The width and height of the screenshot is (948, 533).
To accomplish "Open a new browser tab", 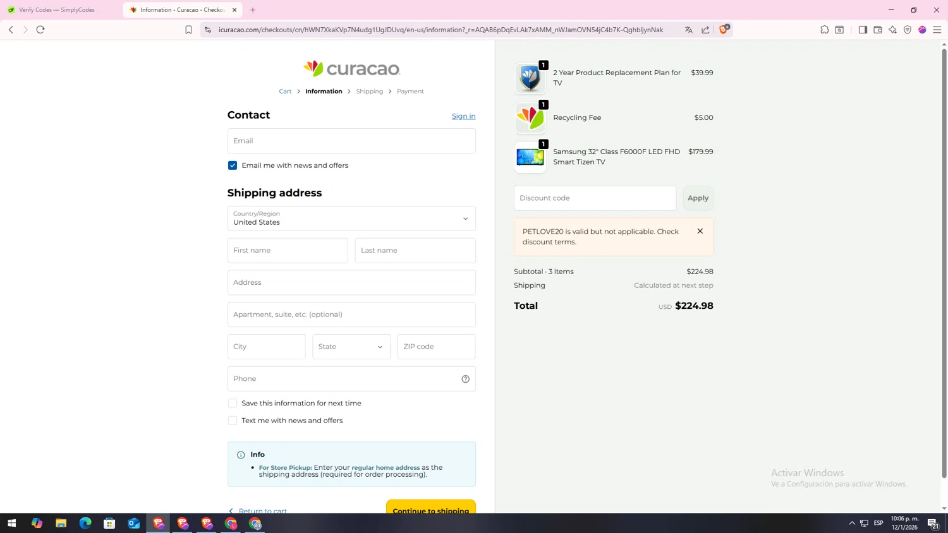I will tap(253, 10).
